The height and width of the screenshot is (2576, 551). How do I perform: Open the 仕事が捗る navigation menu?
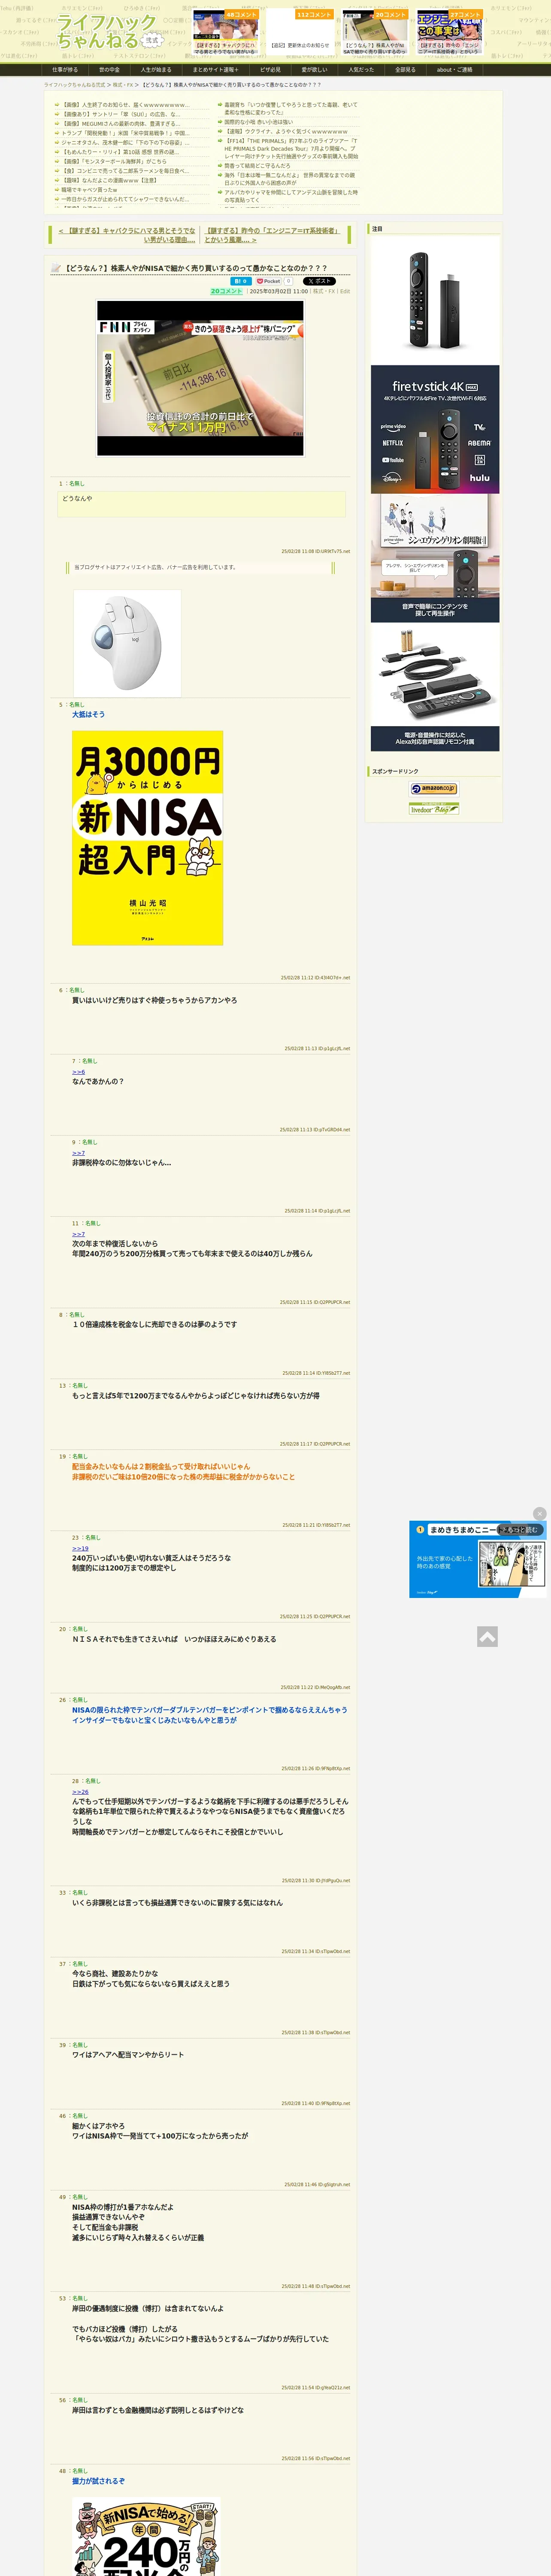(x=65, y=70)
